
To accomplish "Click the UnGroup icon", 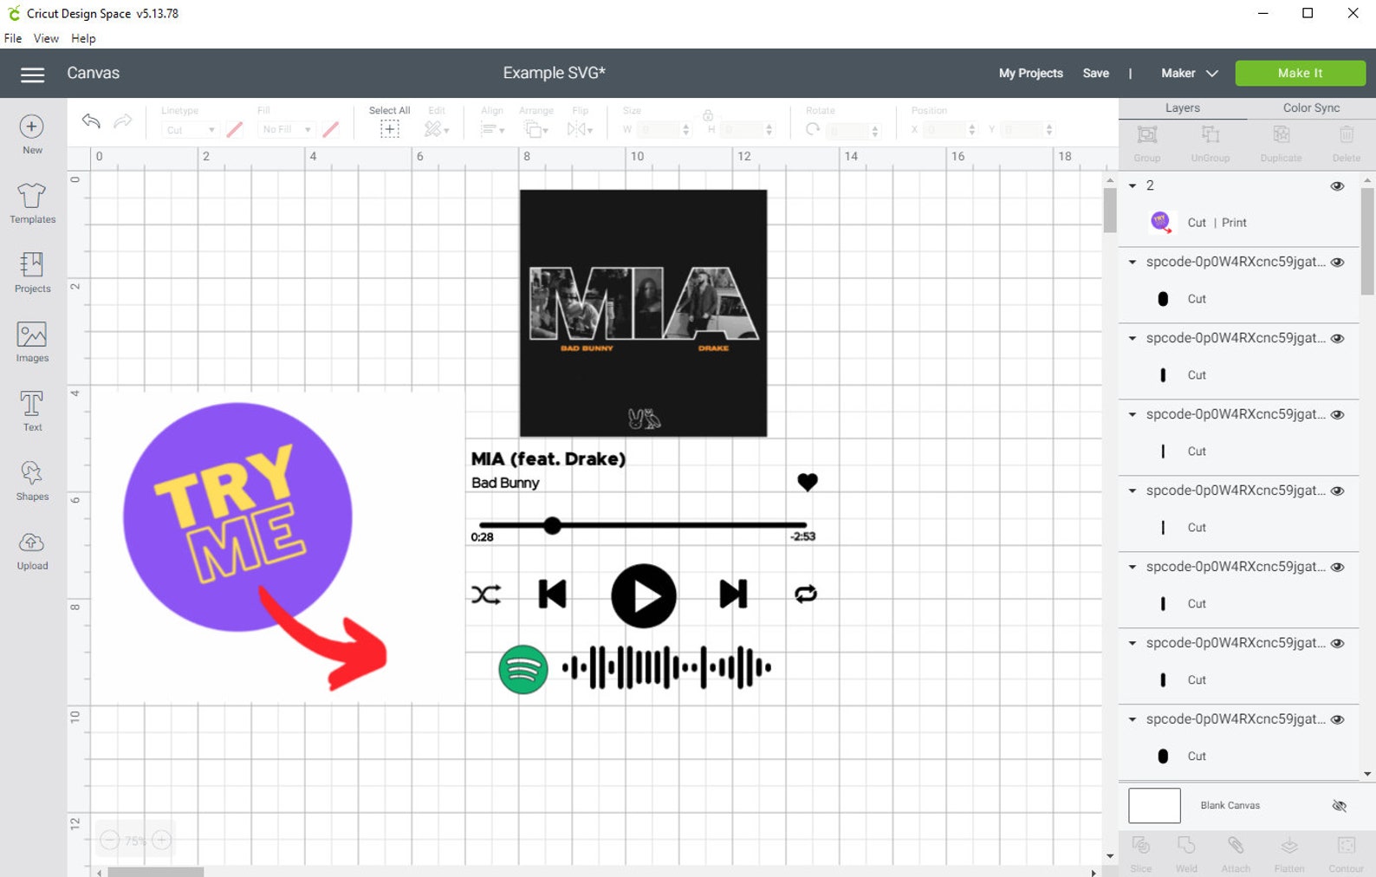I will (1210, 135).
